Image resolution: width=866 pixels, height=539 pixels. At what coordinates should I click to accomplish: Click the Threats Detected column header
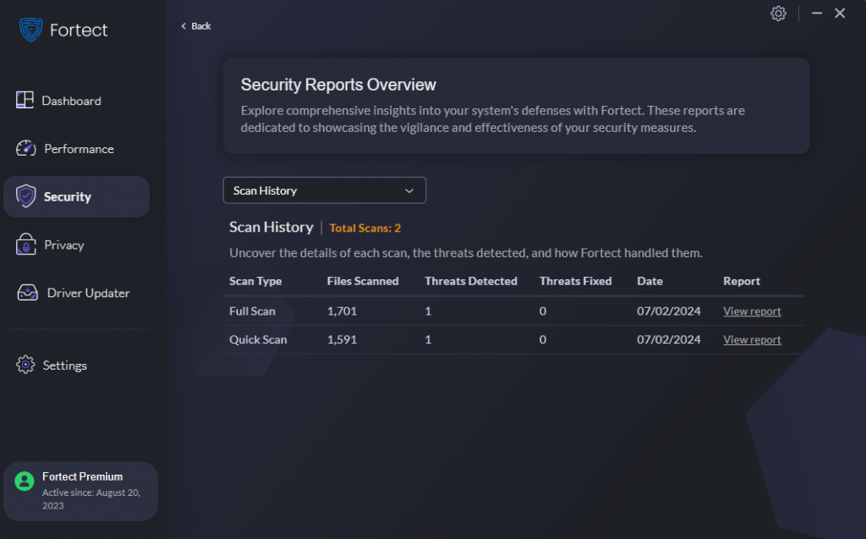tap(470, 281)
